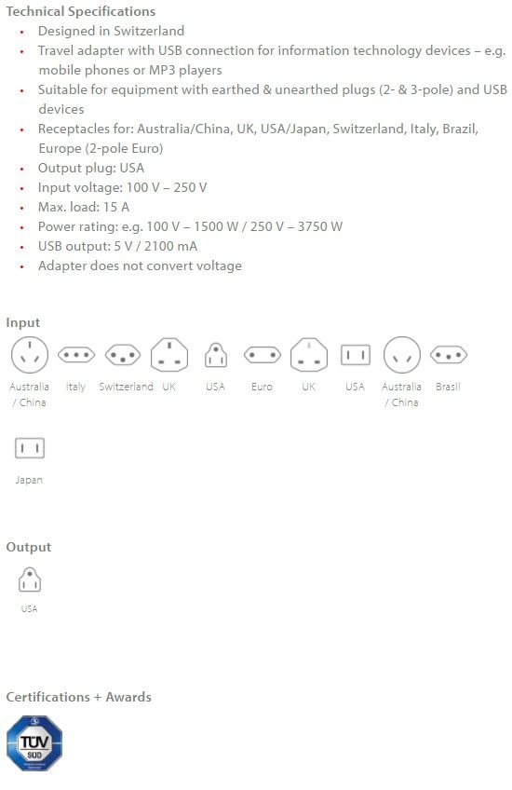
Task: Click the Technical Specifications heading
Action: [x=81, y=11]
